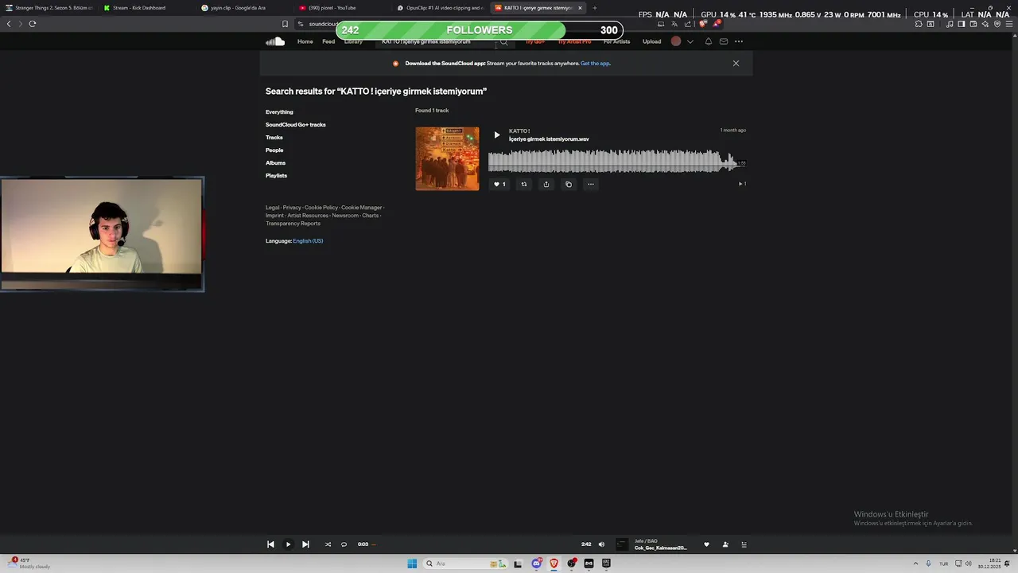Viewport: 1018px width, 573px height.
Task: Click the search magnifier icon
Action: (504, 42)
